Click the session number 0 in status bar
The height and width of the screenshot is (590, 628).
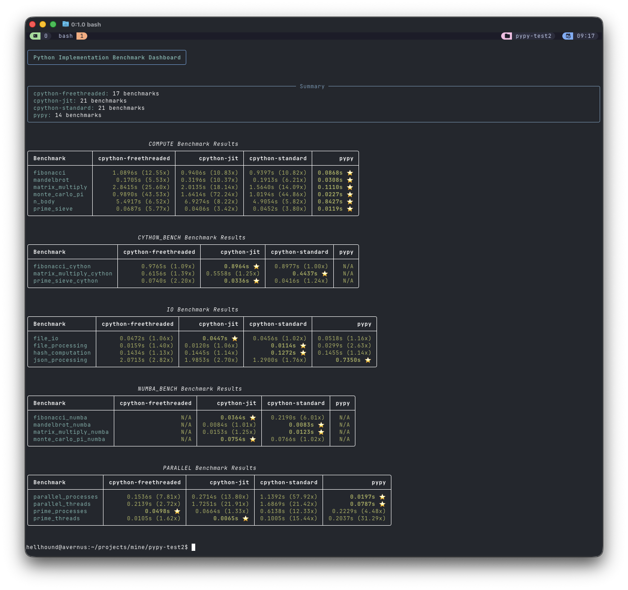(46, 36)
